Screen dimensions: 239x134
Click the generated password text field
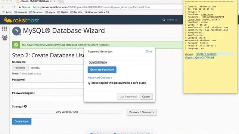119,63
